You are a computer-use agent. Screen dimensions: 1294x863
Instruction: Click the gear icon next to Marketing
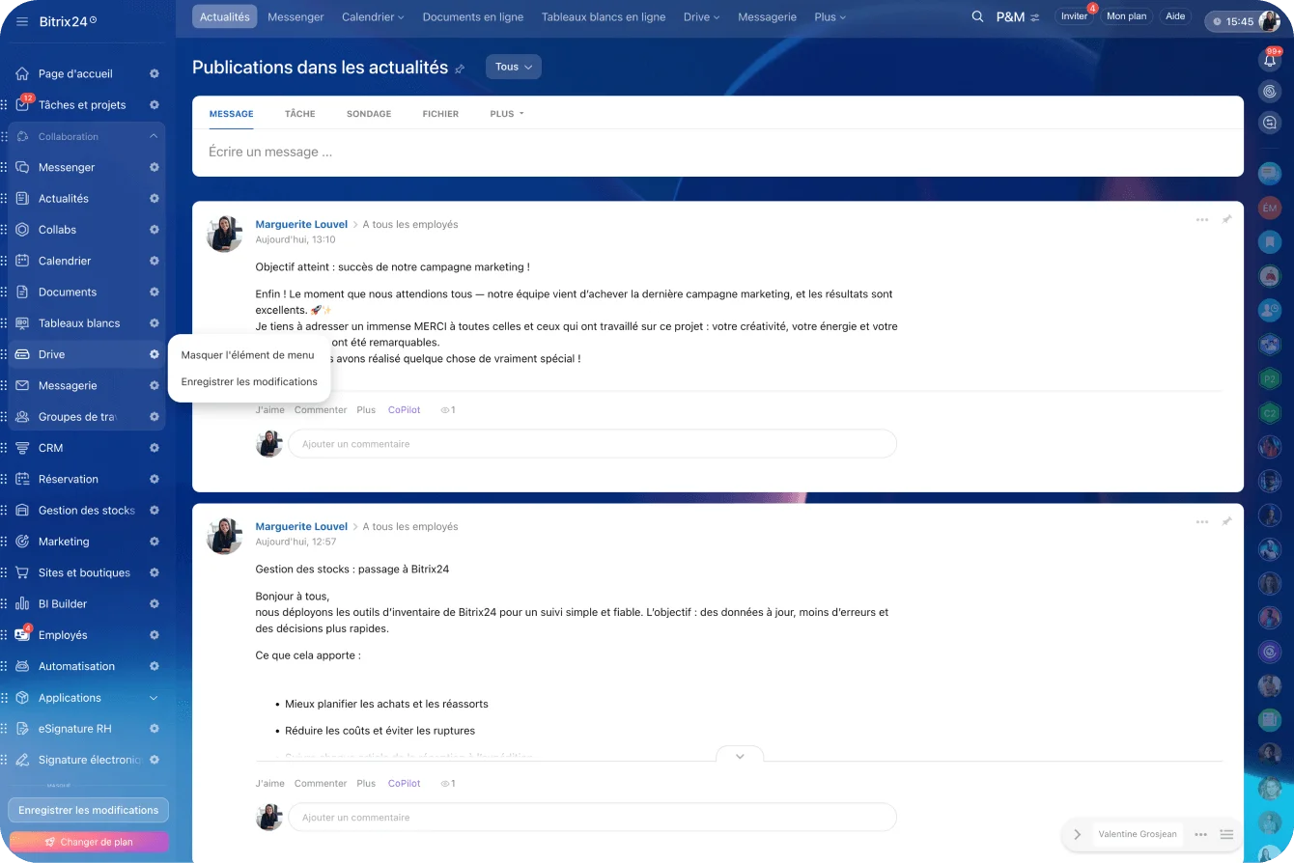point(154,542)
